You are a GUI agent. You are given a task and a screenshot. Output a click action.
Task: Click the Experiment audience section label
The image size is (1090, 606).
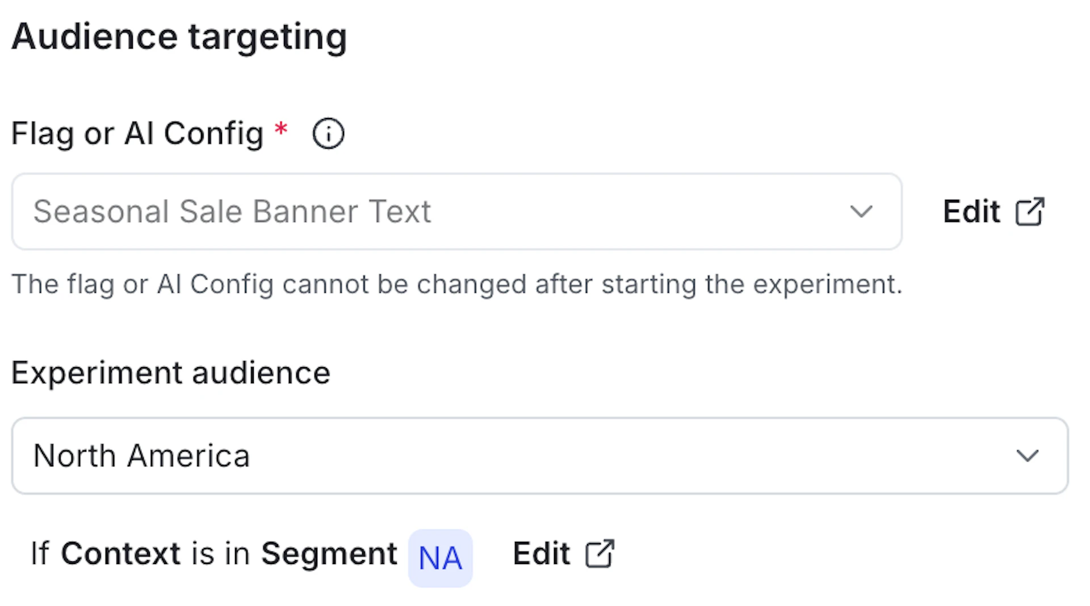pos(170,373)
